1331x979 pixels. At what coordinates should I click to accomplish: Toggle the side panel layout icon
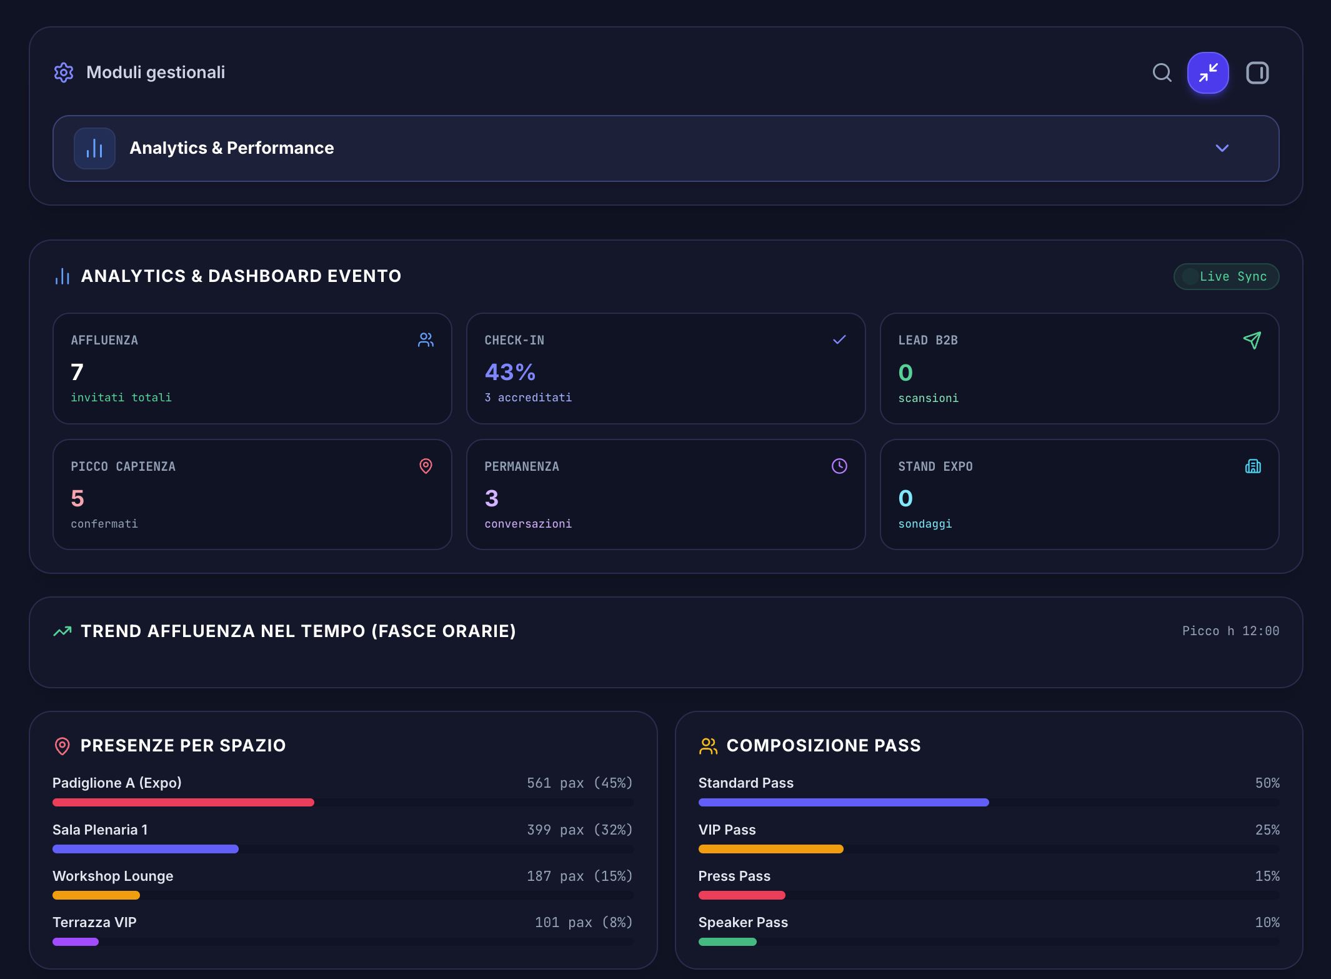point(1257,73)
